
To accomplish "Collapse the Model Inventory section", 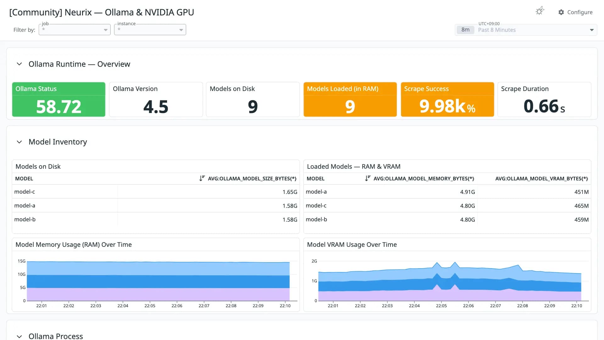I will click(19, 142).
